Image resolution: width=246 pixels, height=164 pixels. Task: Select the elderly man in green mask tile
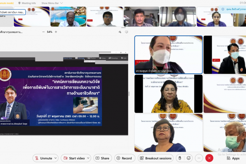click(x=225, y=133)
